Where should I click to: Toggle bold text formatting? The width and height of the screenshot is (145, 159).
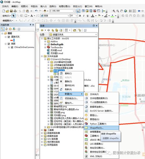tap(80, 16)
